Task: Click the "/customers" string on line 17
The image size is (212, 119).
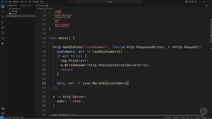Action: [96, 47]
